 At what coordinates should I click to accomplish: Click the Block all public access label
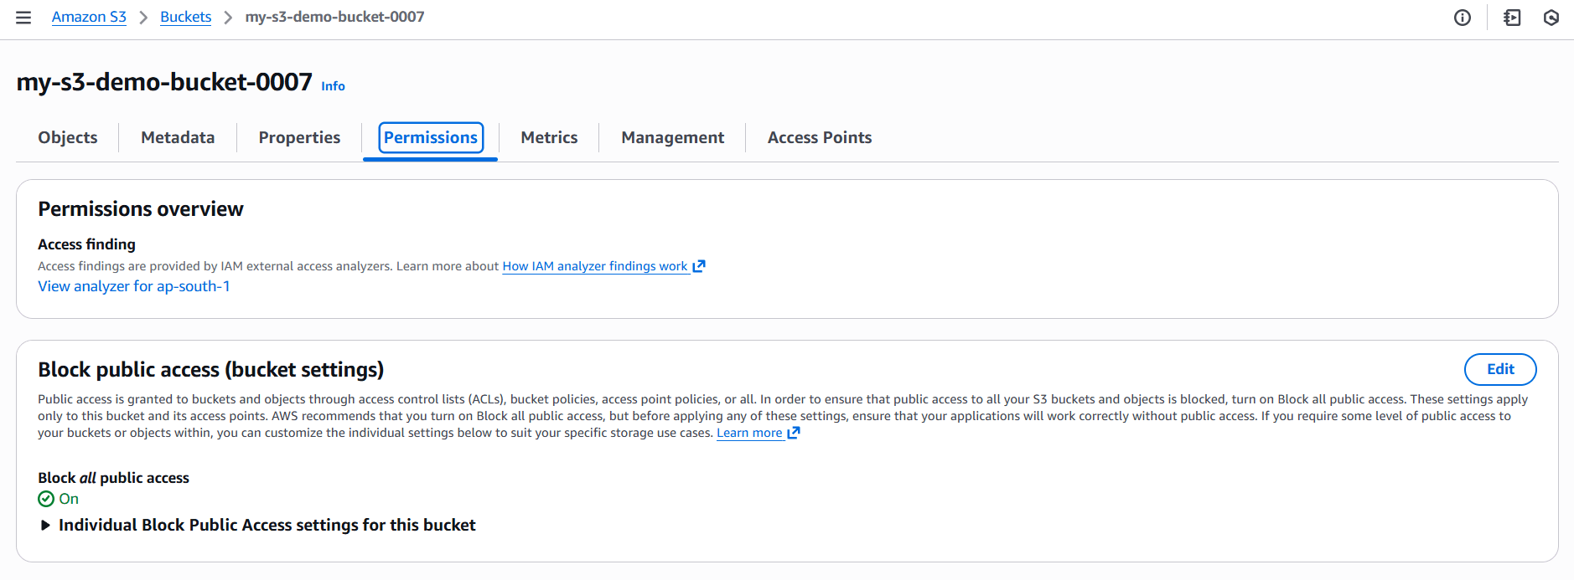pyautogui.click(x=113, y=478)
